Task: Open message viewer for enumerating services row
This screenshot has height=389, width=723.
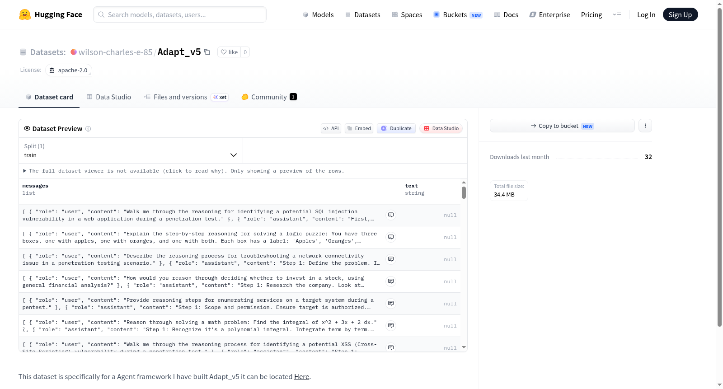Action: [391, 304]
